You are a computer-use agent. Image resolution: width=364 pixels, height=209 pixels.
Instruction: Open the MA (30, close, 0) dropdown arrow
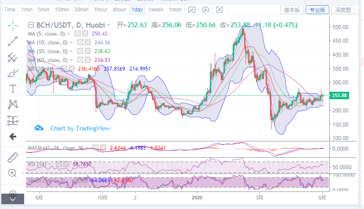pyautogui.click(x=71, y=51)
